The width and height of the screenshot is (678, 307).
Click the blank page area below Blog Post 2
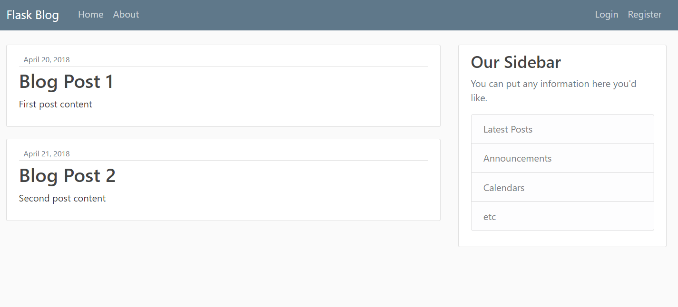pos(224,266)
